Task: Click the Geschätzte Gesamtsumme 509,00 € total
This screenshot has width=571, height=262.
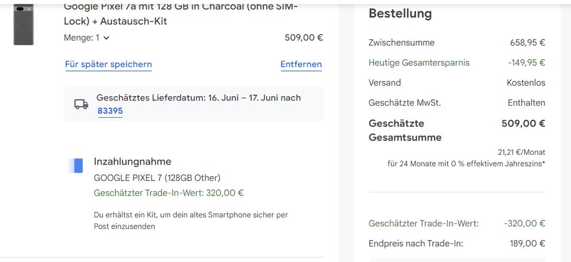Action: pos(523,123)
